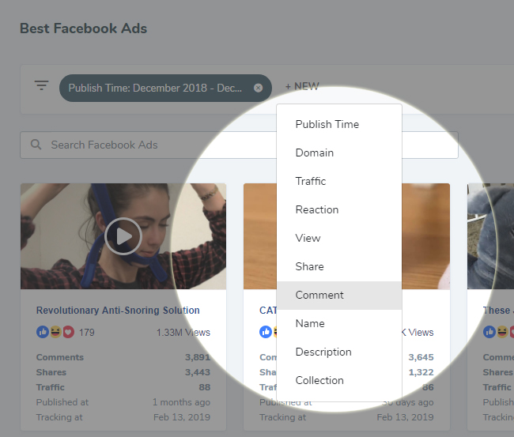Click the 88 traffic value
This screenshot has width=514, height=437.
pyautogui.click(x=204, y=387)
